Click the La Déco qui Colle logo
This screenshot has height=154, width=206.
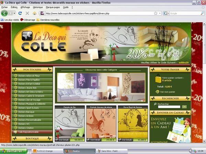click(43, 41)
